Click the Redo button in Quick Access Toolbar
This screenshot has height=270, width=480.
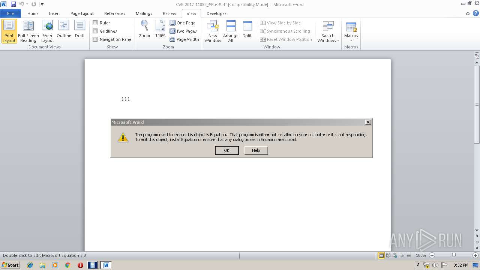[x=34, y=4]
